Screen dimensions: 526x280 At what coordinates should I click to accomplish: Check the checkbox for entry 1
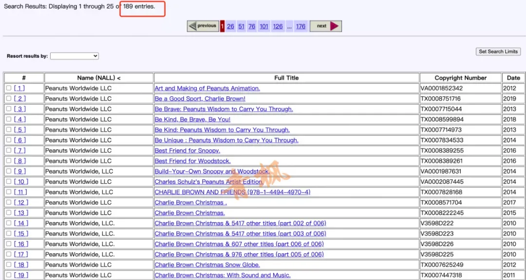point(9,88)
